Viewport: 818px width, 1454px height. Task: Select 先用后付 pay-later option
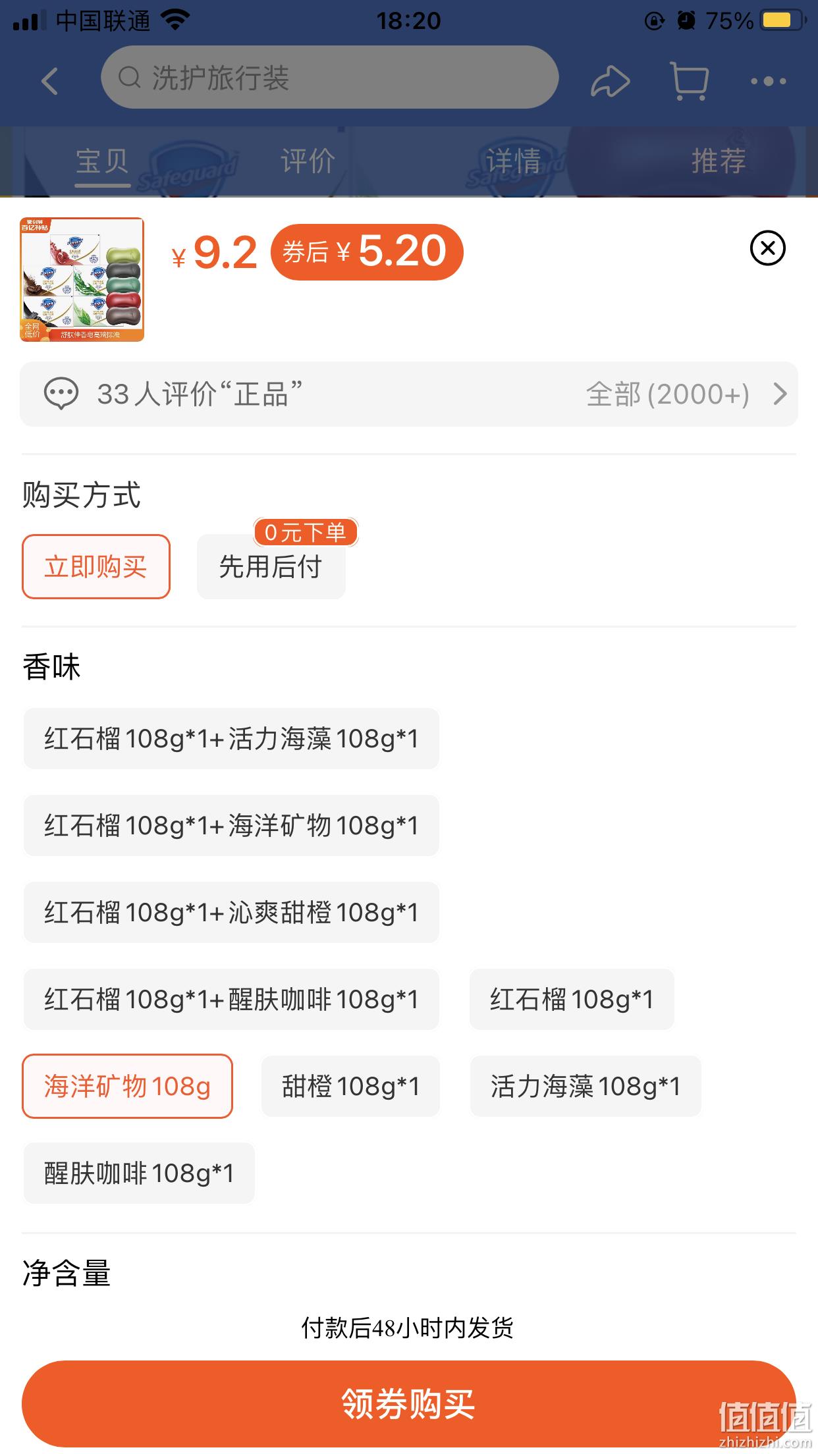pos(271,566)
